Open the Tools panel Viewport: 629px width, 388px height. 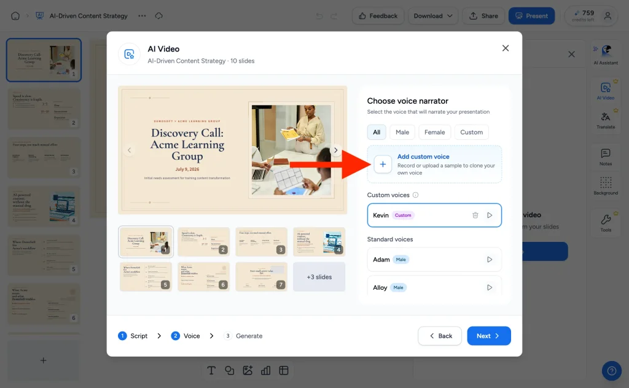(x=606, y=223)
